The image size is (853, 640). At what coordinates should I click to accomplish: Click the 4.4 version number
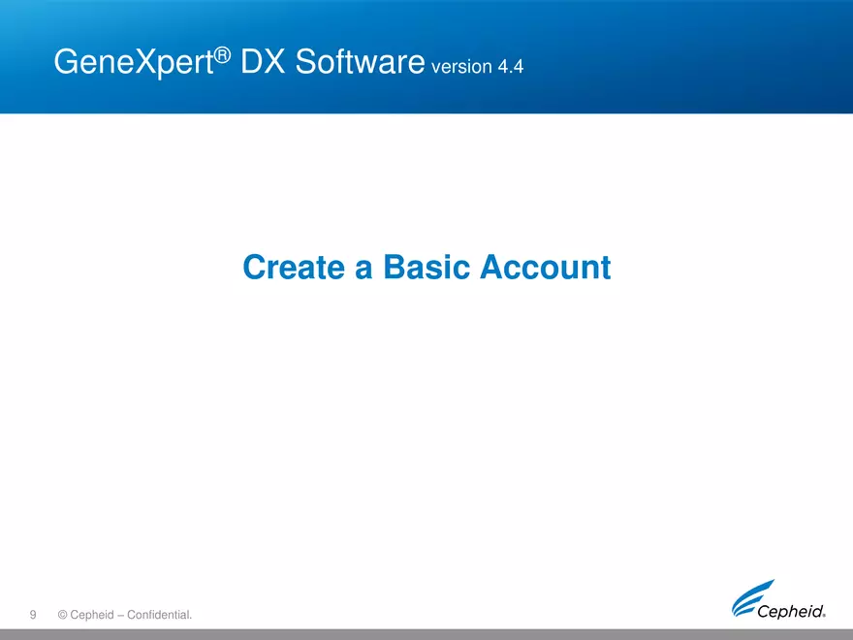point(510,68)
